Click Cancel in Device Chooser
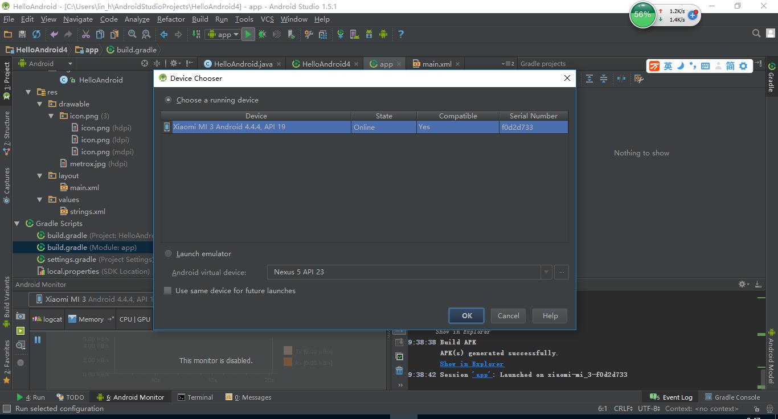The height and width of the screenshot is (419, 778). point(508,315)
